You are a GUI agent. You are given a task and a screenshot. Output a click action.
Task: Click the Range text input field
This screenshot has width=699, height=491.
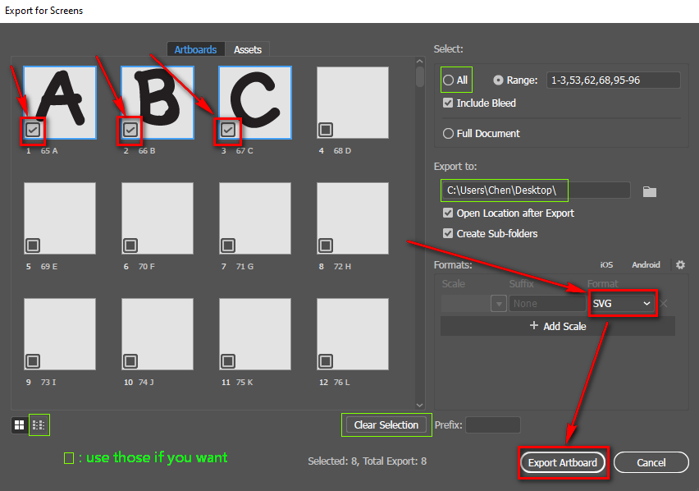click(612, 80)
